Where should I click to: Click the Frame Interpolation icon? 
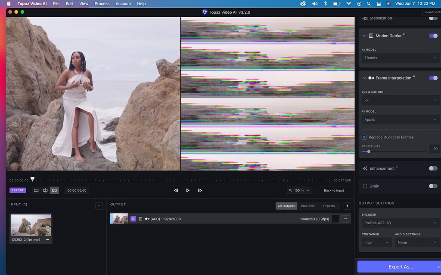371,78
